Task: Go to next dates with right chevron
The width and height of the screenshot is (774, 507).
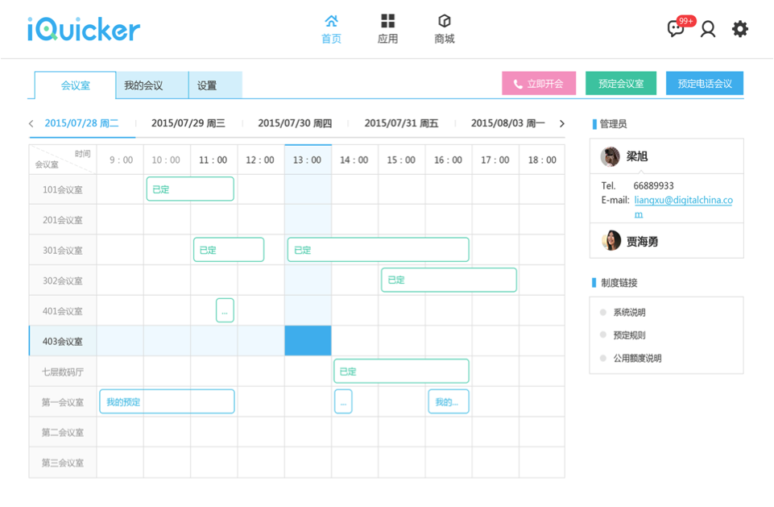Action: tap(561, 123)
